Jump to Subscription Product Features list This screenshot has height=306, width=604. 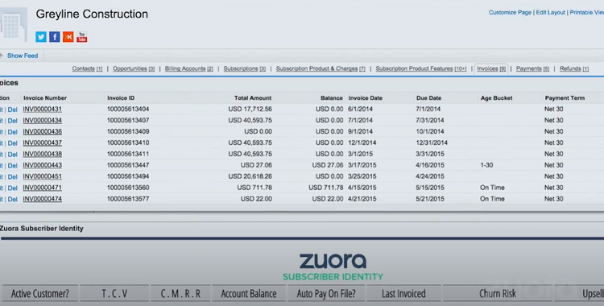(421, 68)
